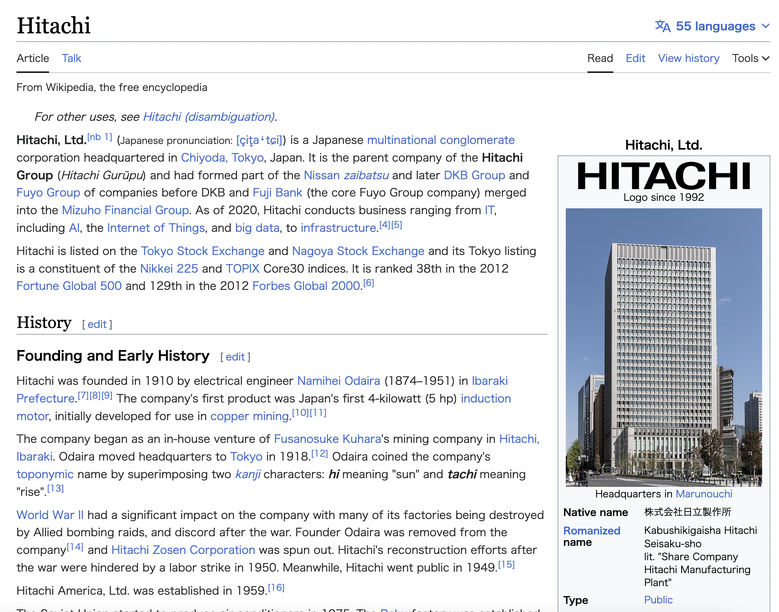Image resolution: width=779 pixels, height=612 pixels.
Task: Open the Public link in infobox
Action: pos(658,600)
